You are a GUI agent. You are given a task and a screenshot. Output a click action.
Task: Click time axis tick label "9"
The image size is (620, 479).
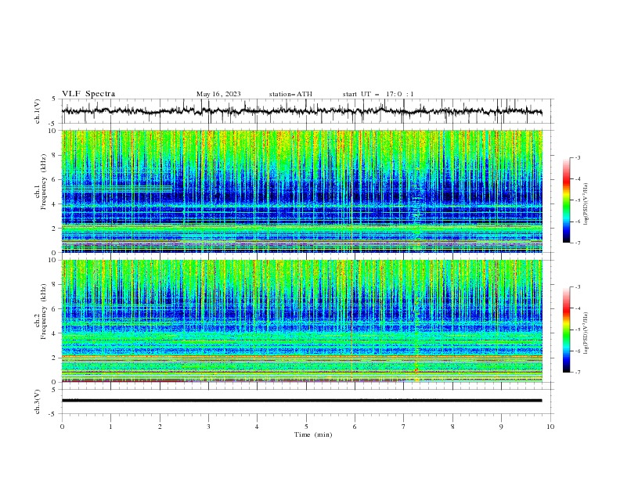[501, 427]
